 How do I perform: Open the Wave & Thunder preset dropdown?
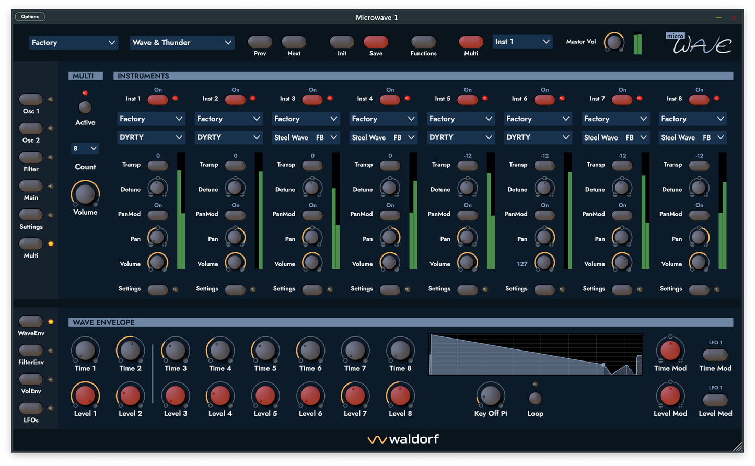(x=182, y=42)
